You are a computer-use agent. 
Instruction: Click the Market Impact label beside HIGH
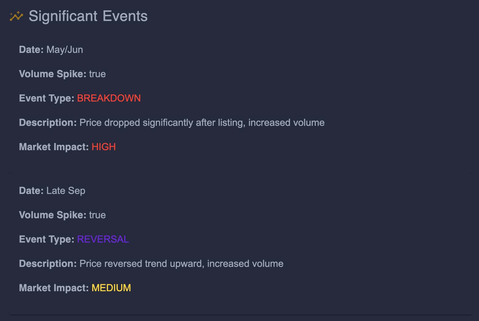coord(54,147)
